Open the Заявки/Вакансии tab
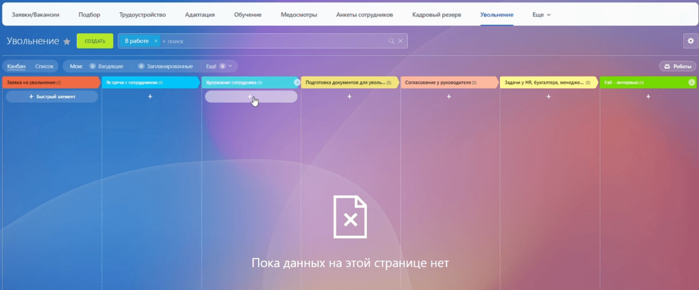699x290 pixels. 35,14
